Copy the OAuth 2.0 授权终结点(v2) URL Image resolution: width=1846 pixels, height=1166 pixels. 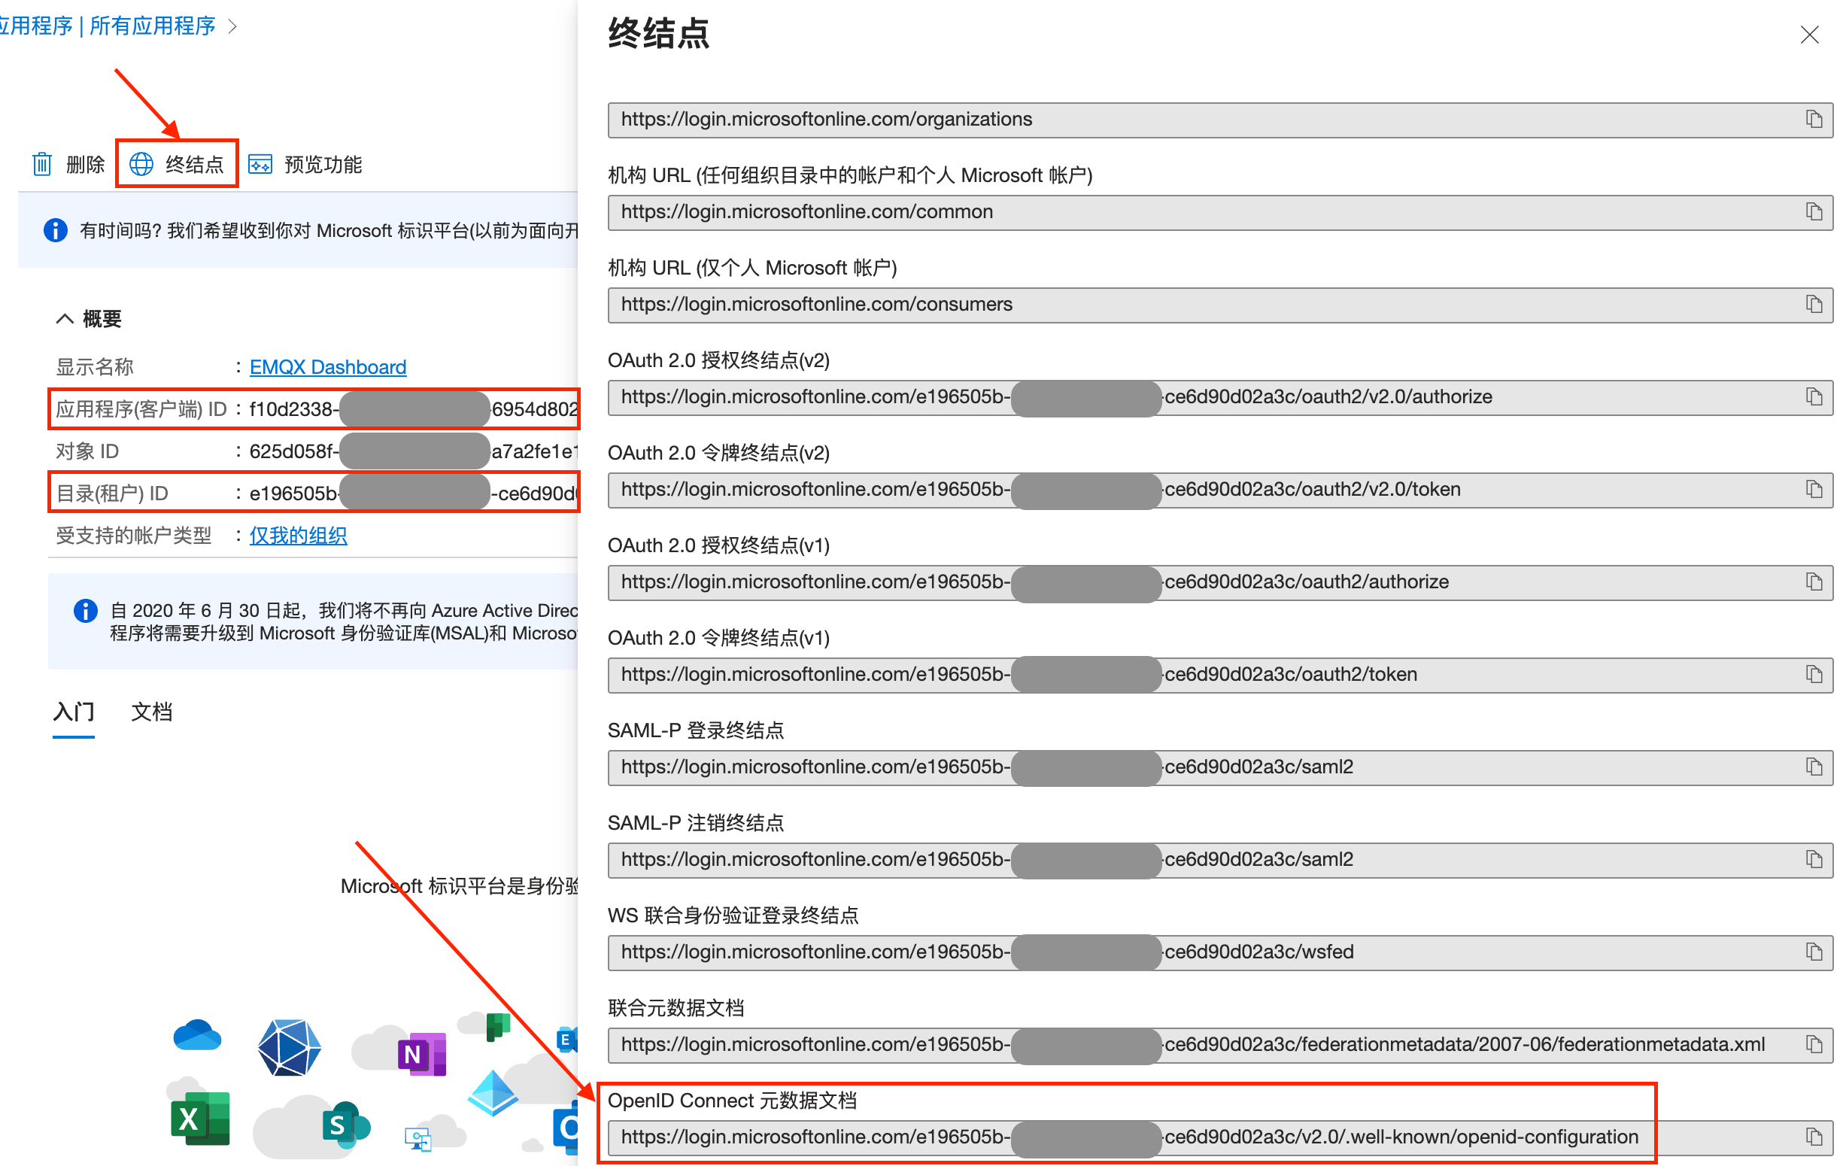coord(1814,397)
